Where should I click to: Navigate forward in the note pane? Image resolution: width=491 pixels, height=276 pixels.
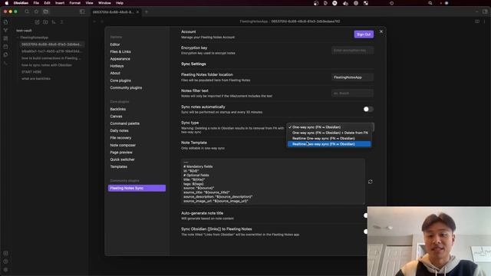102,21
